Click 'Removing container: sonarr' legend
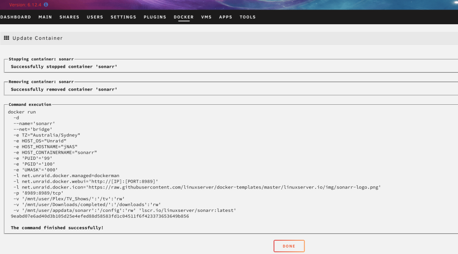The width and height of the screenshot is (458, 254). pyautogui.click(x=41, y=82)
